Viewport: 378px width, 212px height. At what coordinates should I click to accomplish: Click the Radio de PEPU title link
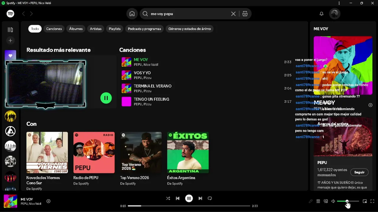[x=86, y=178]
